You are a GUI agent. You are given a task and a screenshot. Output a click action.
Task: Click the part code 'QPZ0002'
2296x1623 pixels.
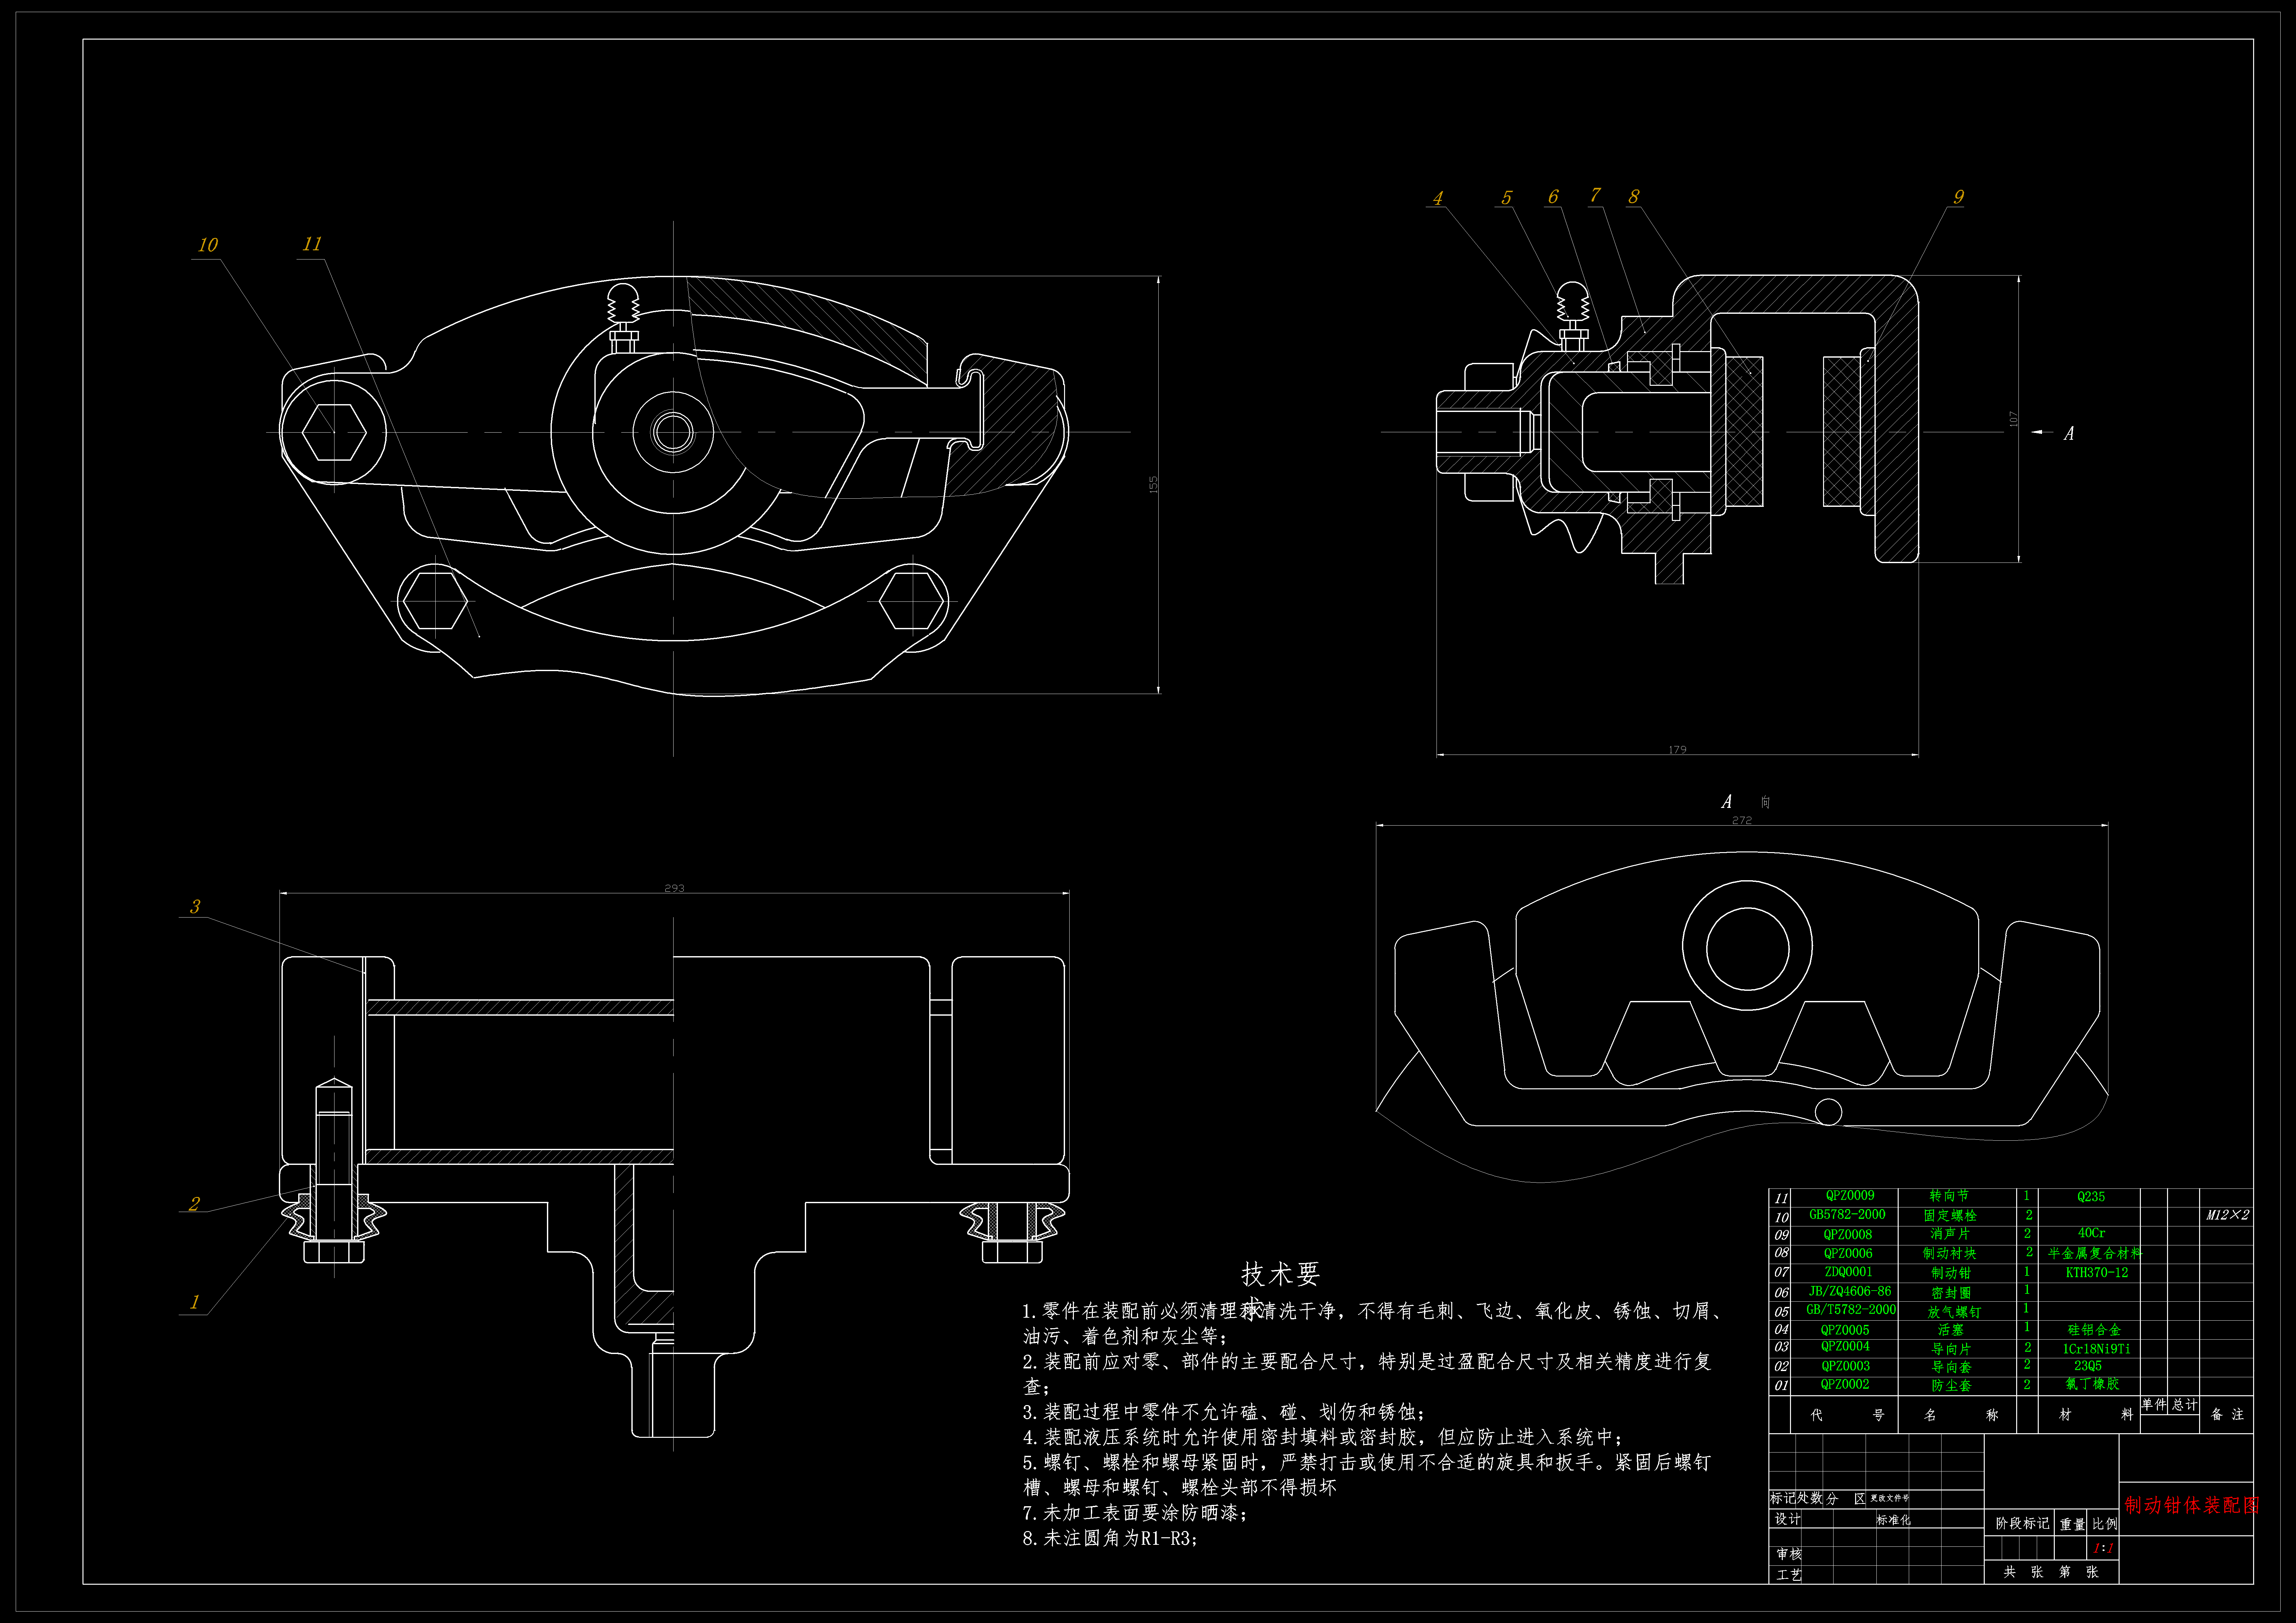coord(1845,1385)
